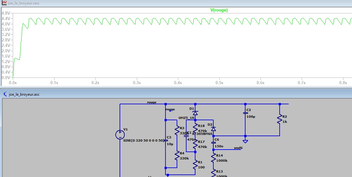Click the rouge net label on the top wire
The image size is (352, 177).
tap(151, 102)
